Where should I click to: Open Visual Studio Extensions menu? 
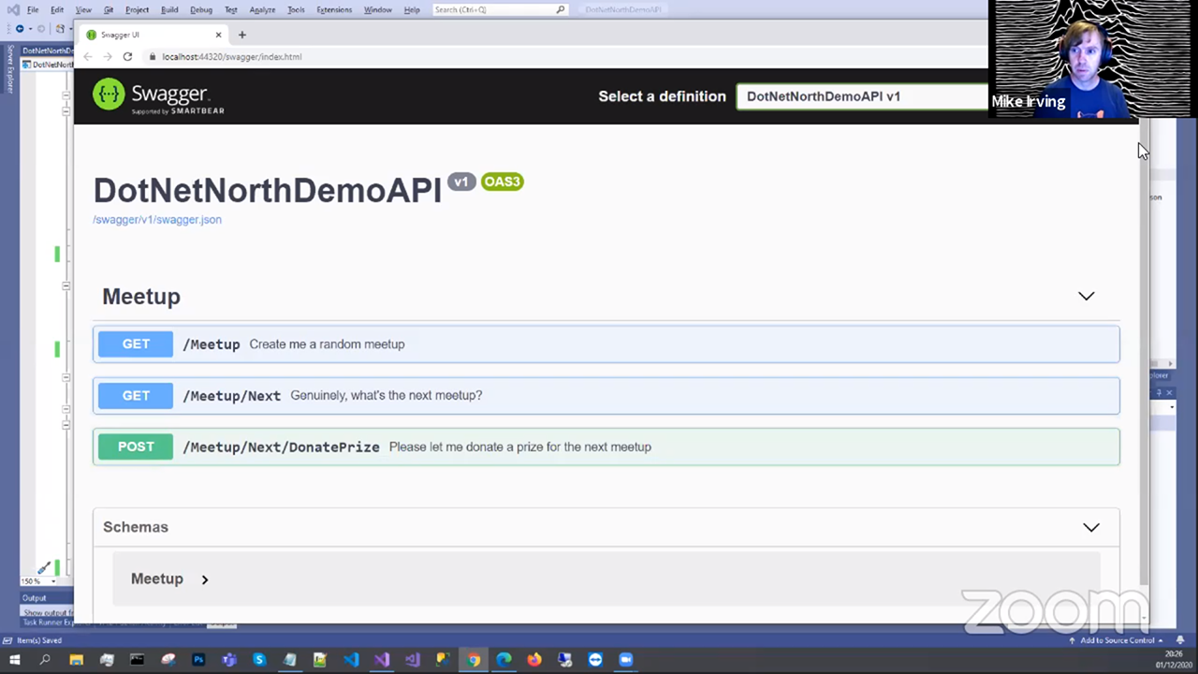[334, 9]
